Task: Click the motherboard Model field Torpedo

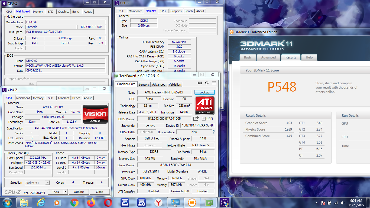Action: pyautogui.click(x=51, y=27)
